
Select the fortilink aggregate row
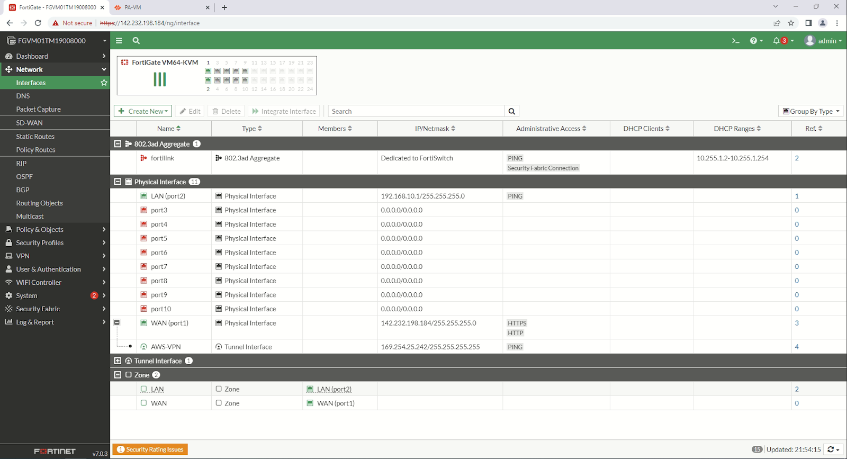(479, 163)
